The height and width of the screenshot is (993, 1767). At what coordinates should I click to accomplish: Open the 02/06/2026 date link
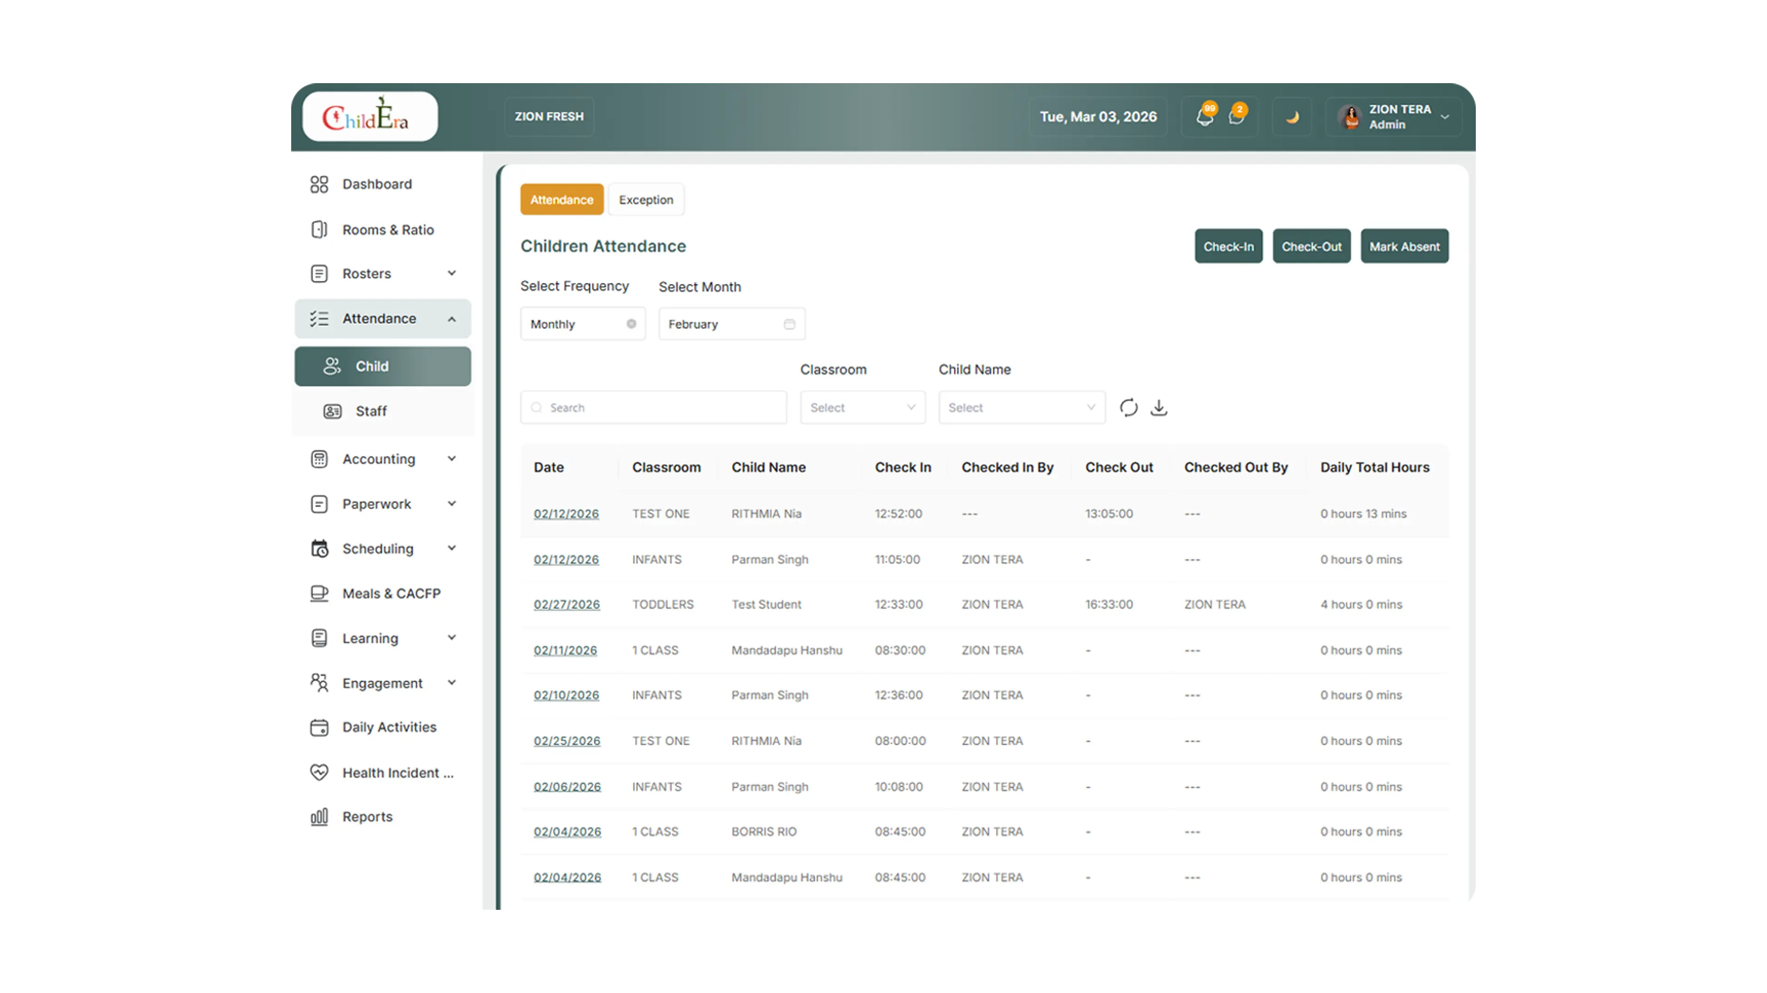click(567, 787)
